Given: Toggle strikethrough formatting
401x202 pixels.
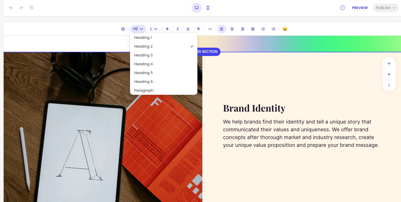Looking at the screenshot, I should point(198,29).
